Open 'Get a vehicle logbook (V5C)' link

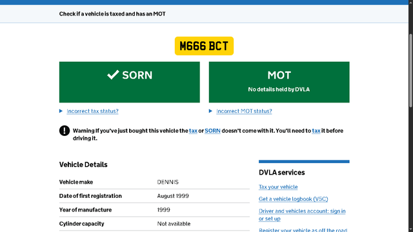click(x=293, y=199)
